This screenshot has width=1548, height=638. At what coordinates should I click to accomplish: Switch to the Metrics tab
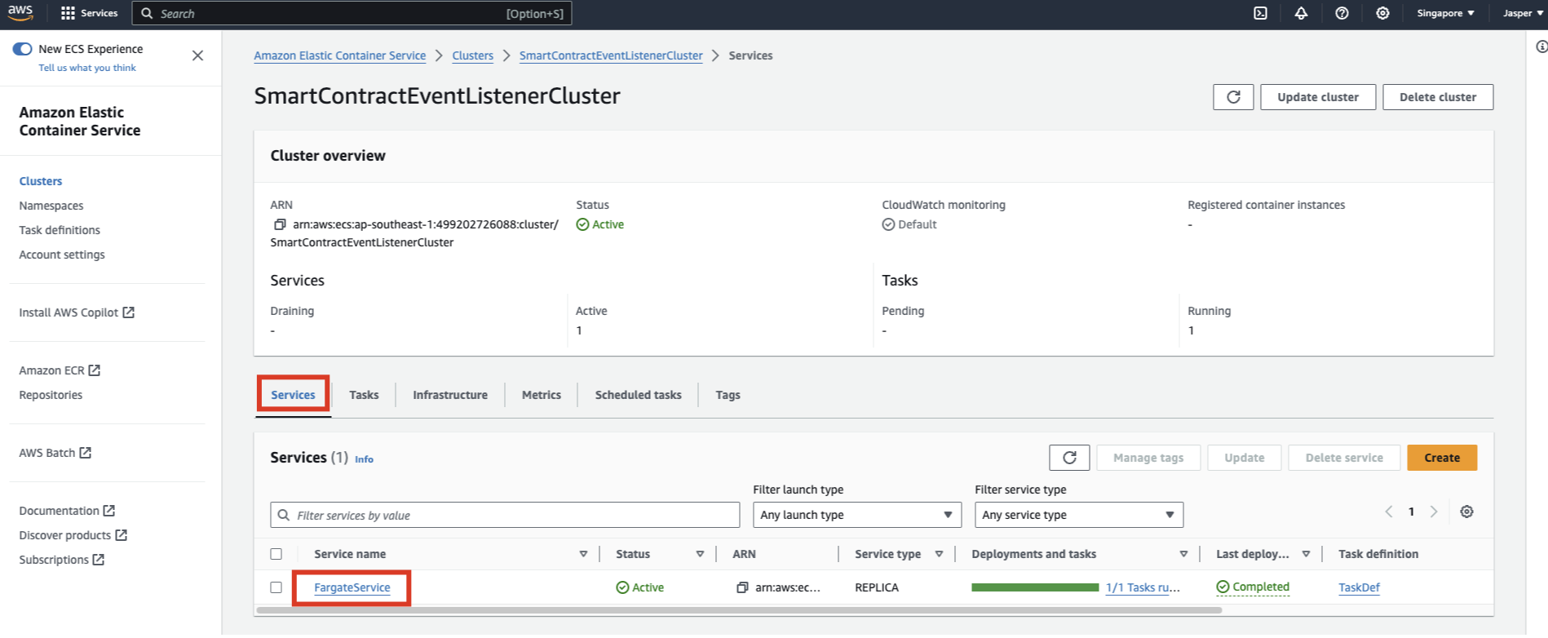(x=542, y=395)
